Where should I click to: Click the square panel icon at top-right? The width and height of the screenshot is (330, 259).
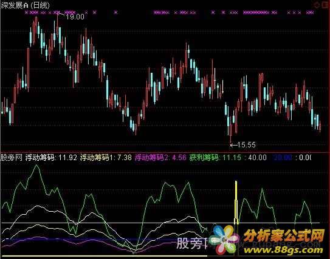326,5
